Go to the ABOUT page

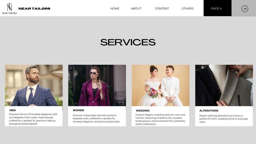[136, 8]
